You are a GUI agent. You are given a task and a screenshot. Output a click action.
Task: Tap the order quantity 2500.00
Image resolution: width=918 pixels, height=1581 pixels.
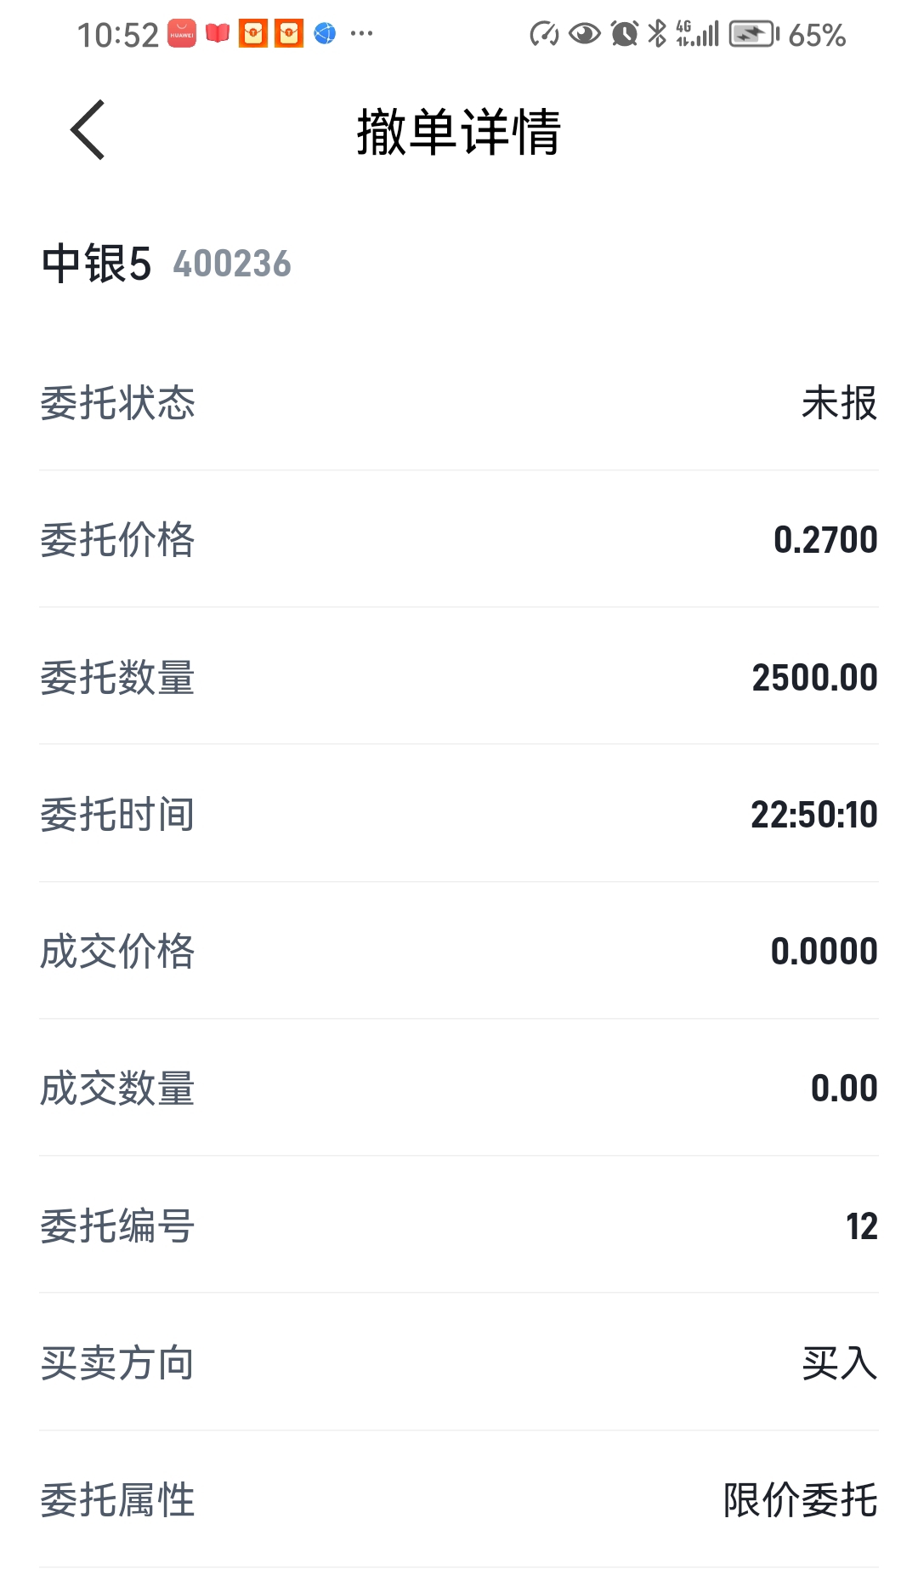(814, 677)
